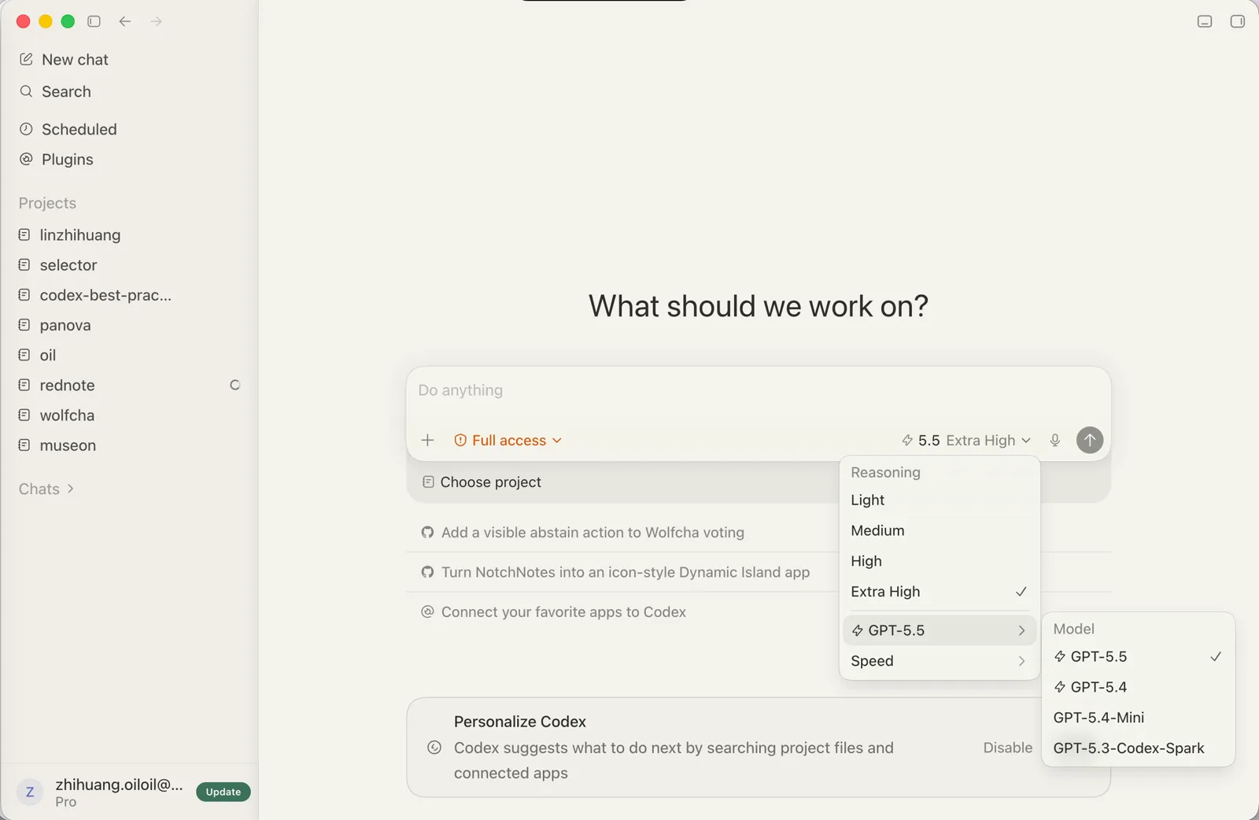This screenshot has height=820, width=1259.
Task: Expand the Speed submenu
Action: (x=940, y=661)
